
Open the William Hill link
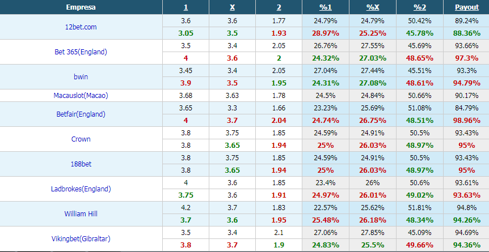click(81, 214)
